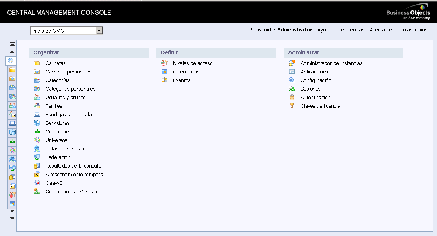Click the Bandejas de entrada envelope icon
Viewport: 437px width, 236px height.
[37, 115]
